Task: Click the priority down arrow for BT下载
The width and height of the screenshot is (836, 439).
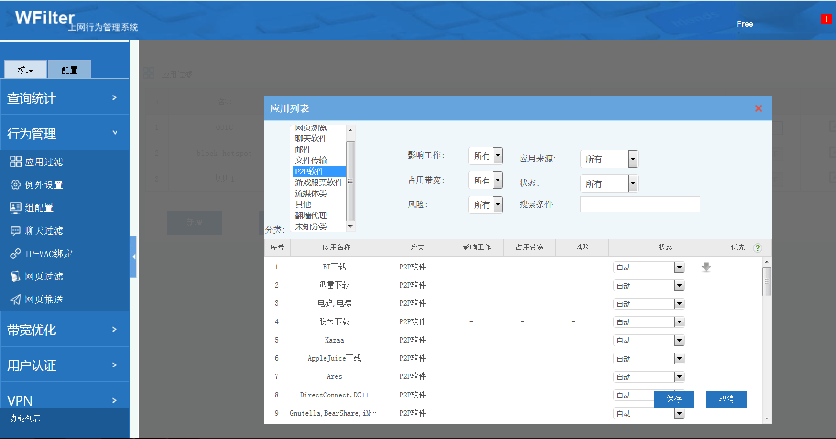Action: (x=706, y=268)
